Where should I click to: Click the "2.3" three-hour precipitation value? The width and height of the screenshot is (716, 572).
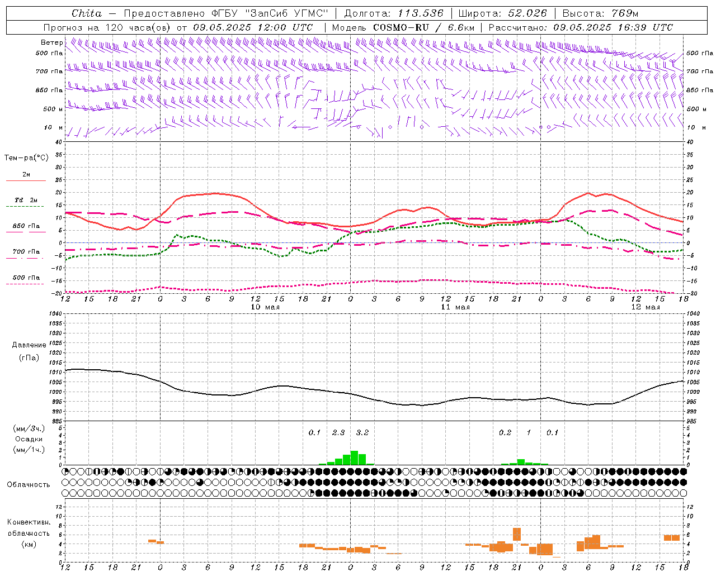pyautogui.click(x=338, y=433)
